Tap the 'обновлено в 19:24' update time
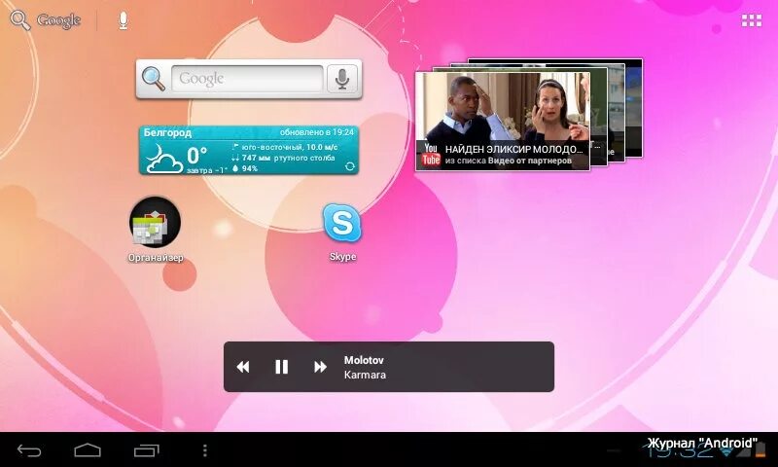This screenshot has width=778, height=467. click(x=317, y=132)
